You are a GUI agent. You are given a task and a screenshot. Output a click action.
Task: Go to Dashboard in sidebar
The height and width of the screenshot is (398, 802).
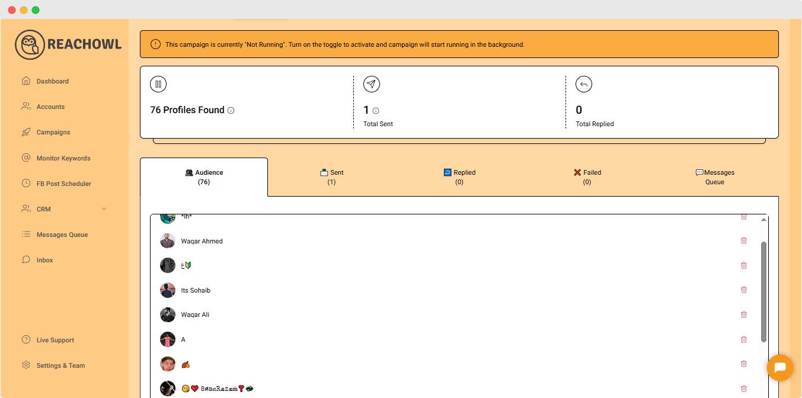[52, 81]
